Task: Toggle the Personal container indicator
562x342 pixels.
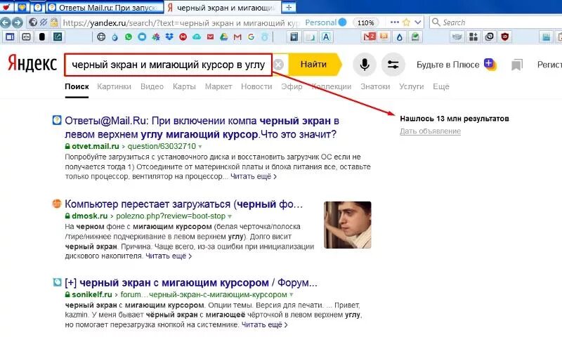Action: point(326,22)
